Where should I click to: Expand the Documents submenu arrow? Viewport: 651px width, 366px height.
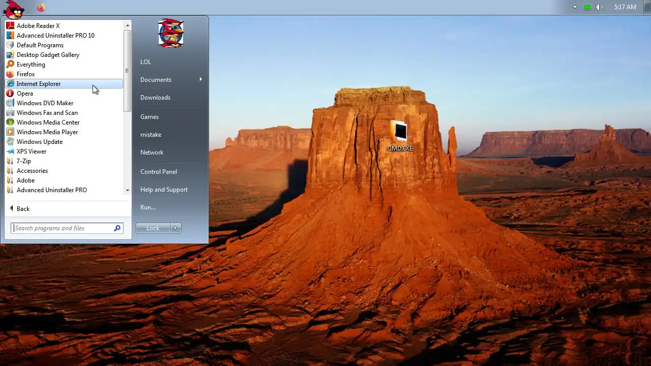201,79
